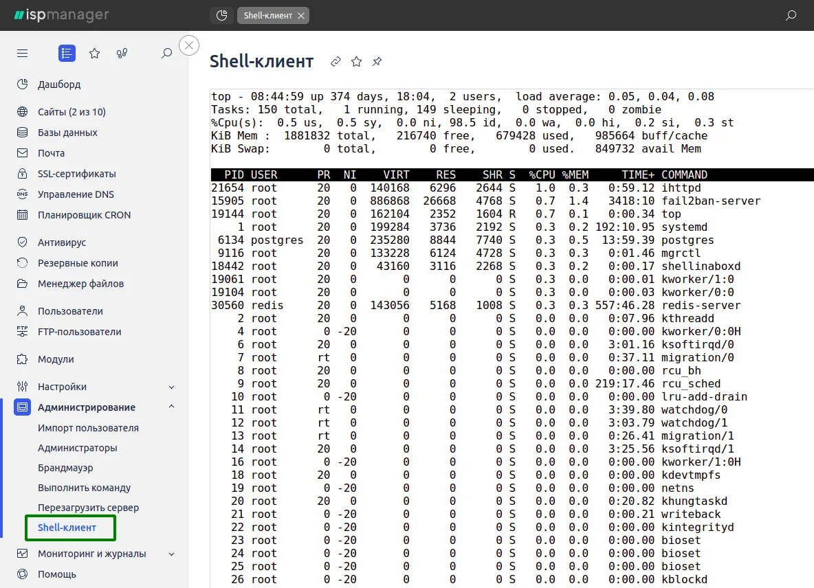The image size is (814, 588).
Task: Click the envelope icon next to Почта
Action: click(22, 152)
